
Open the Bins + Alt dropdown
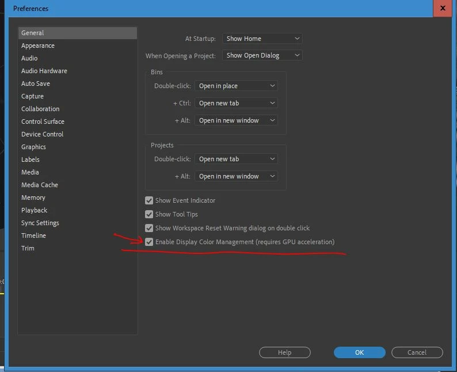tap(236, 120)
